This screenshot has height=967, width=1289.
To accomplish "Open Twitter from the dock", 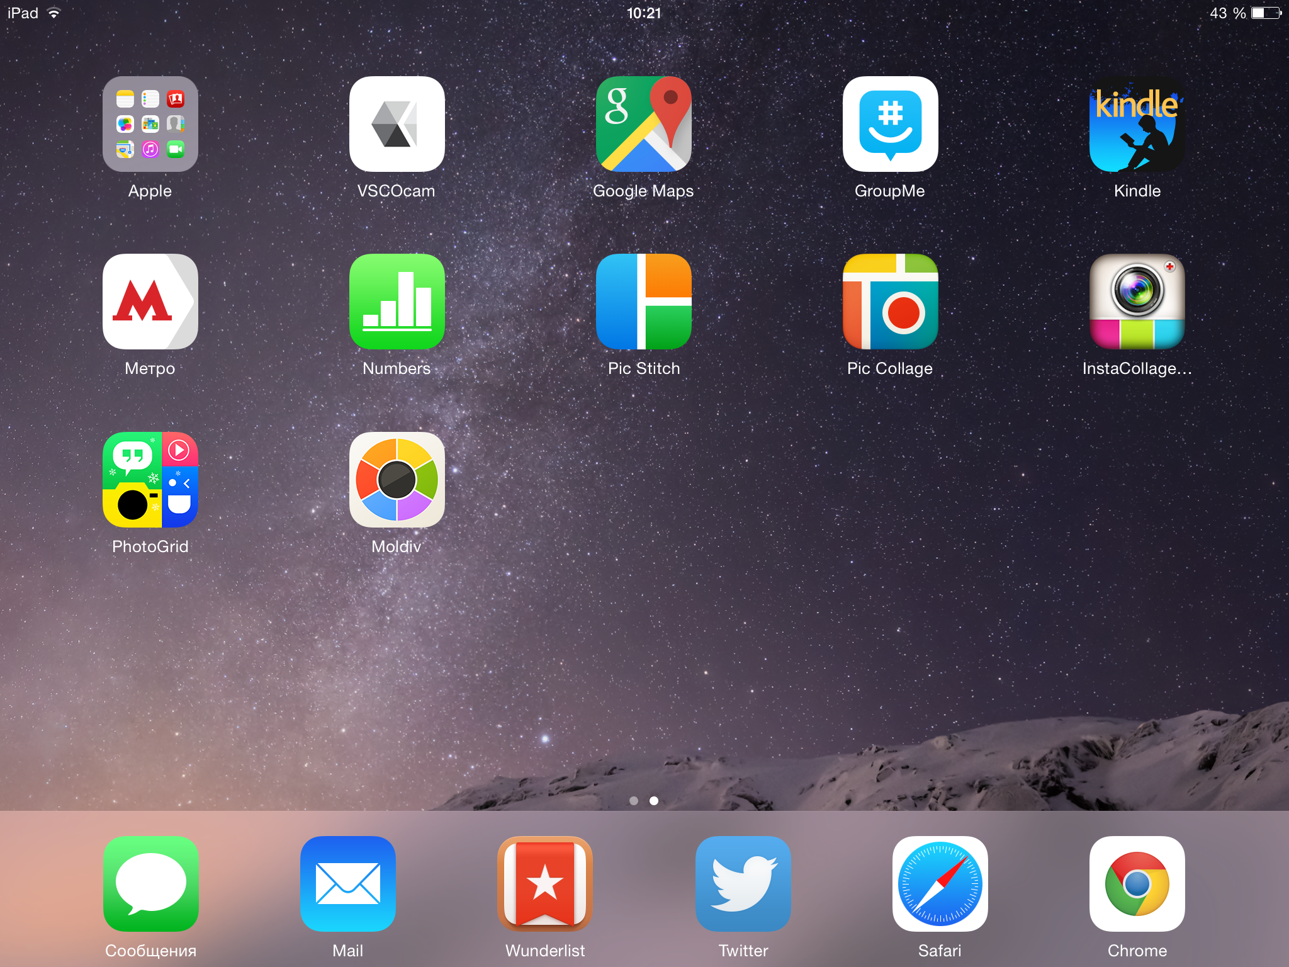I will pyautogui.click(x=743, y=884).
